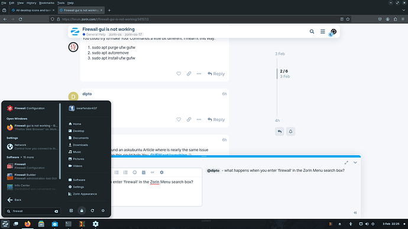The width and height of the screenshot is (408, 229).
Task: Click the topic timeline scroller handle
Action: click(x=277, y=74)
